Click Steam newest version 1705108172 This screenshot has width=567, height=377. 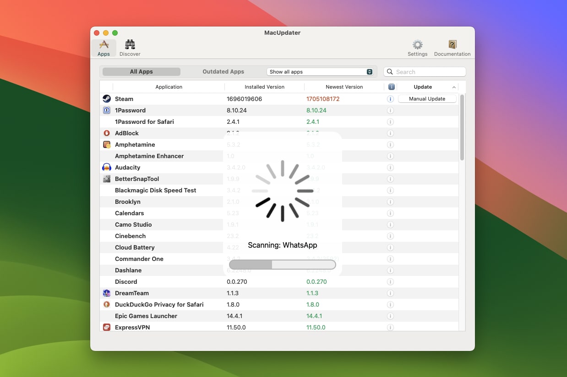point(323,99)
